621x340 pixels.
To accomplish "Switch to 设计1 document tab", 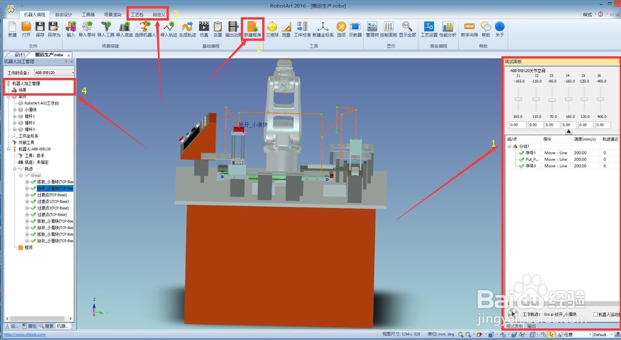I will click(19, 55).
